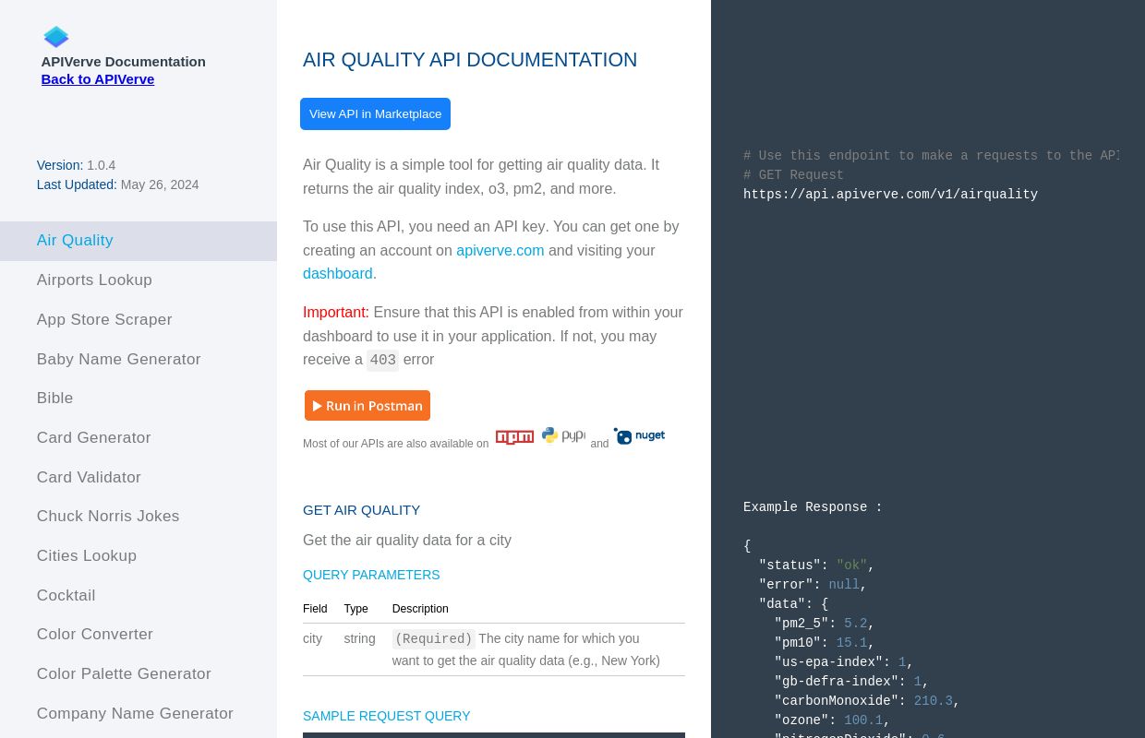The height and width of the screenshot is (738, 1145).
Task: Open the NuGet package icon link
Action: [x=639, y=435]
